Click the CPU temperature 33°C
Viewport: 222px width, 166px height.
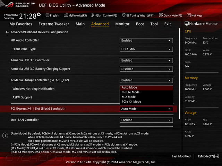(205, 43)
